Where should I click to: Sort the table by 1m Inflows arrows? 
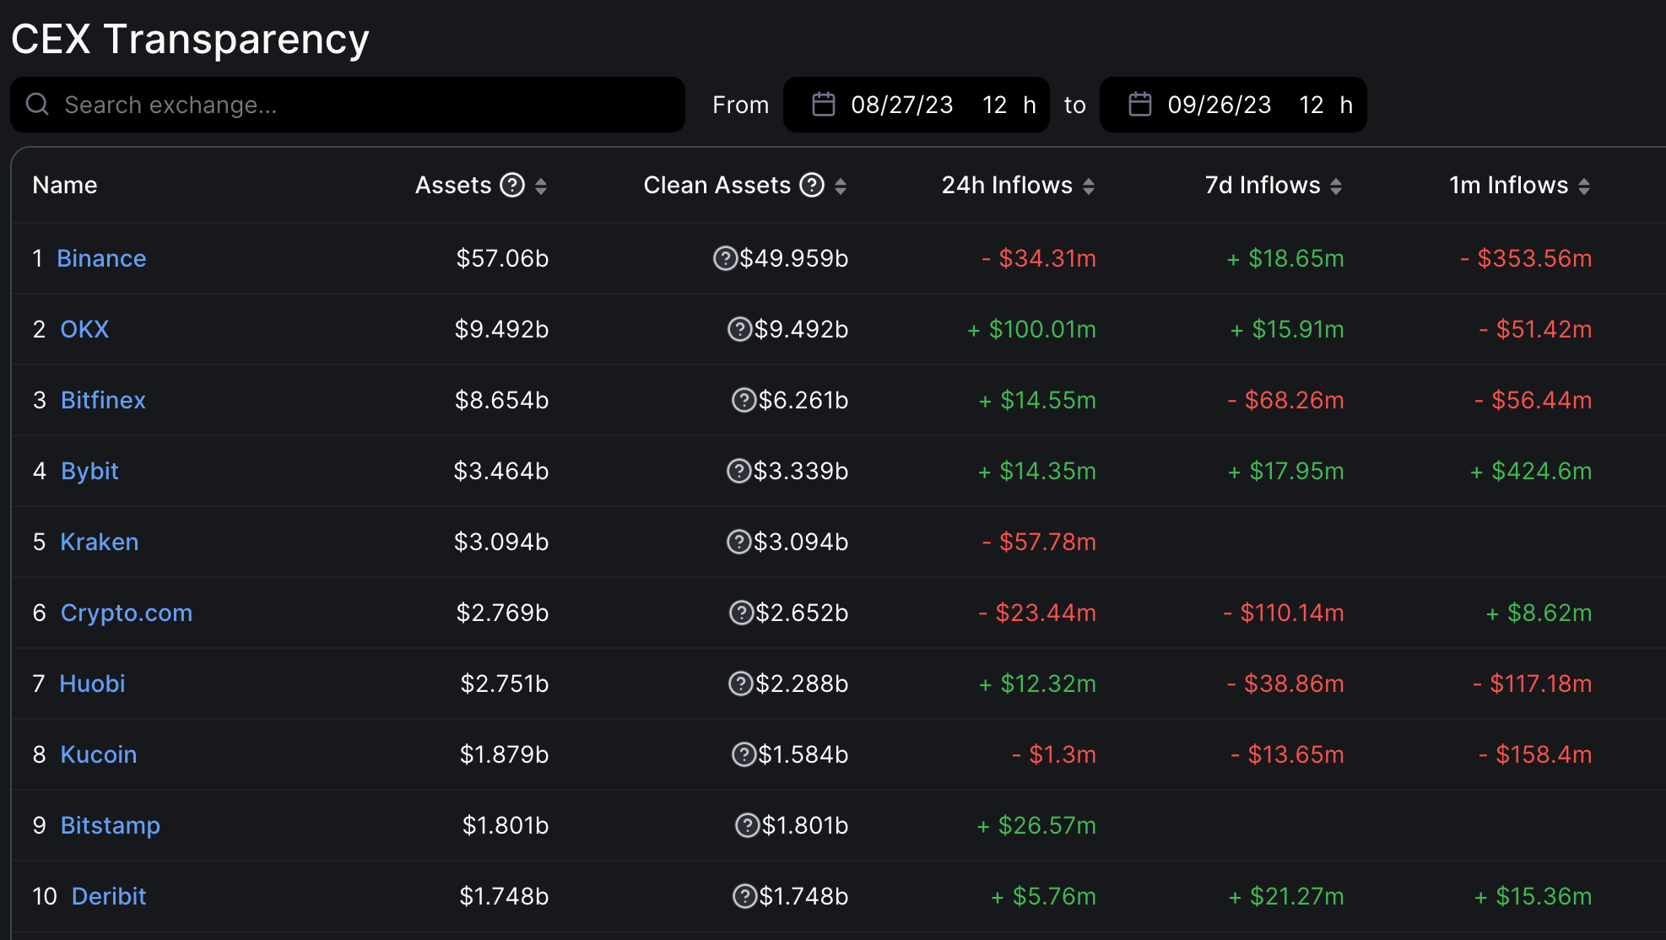point(1584,186)
